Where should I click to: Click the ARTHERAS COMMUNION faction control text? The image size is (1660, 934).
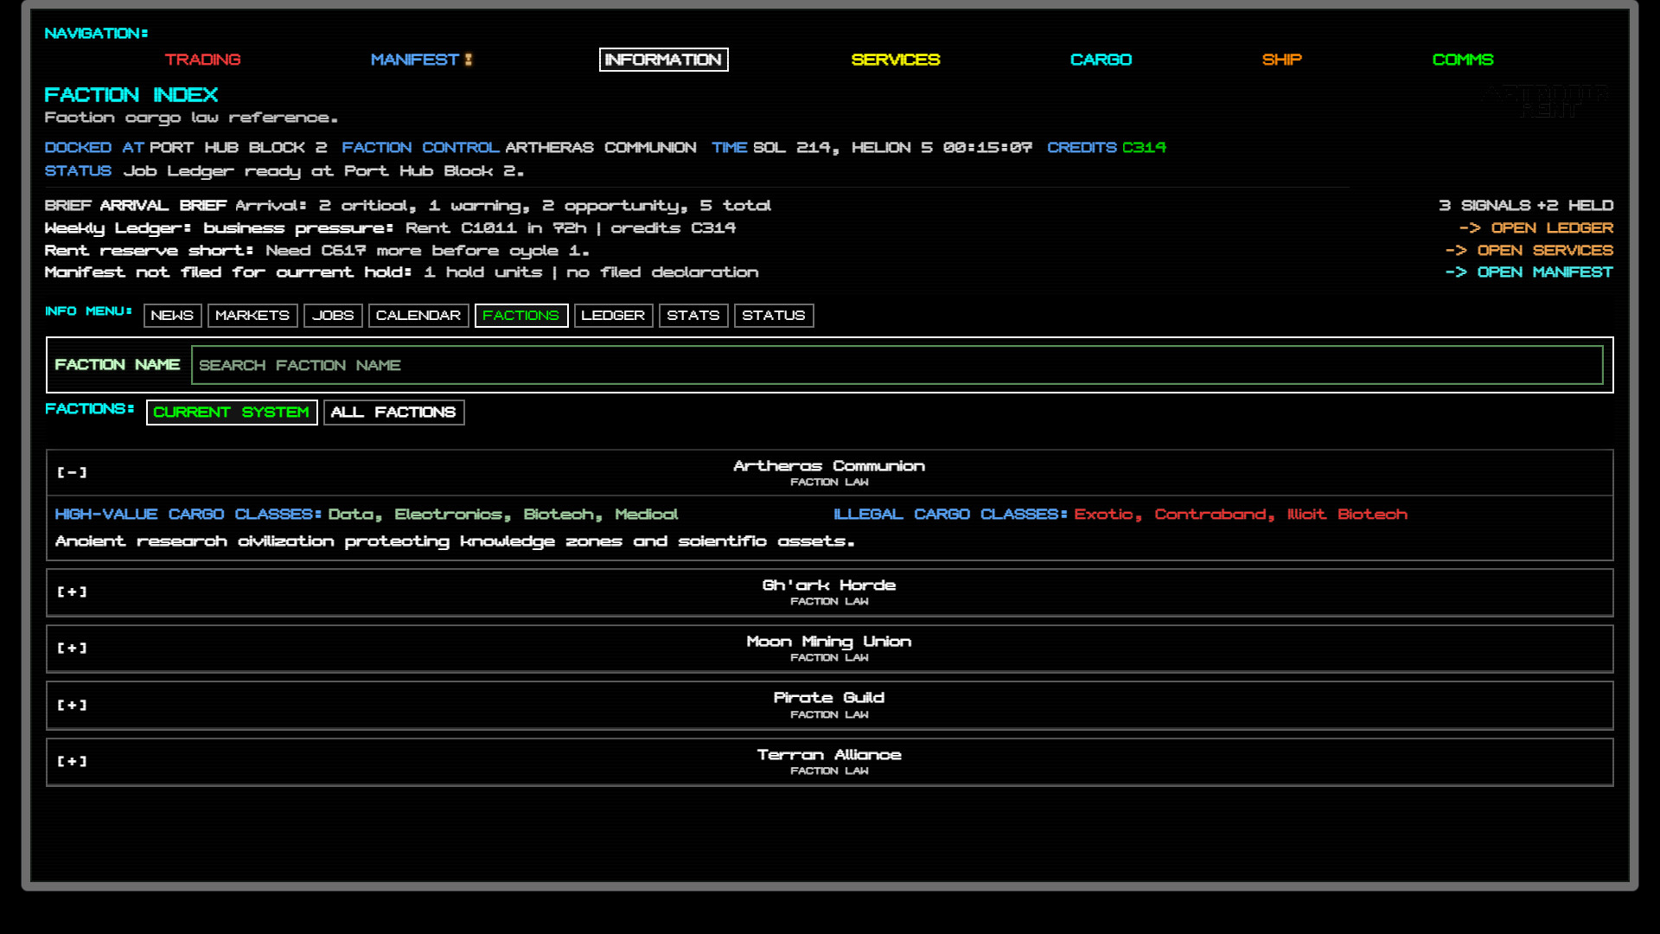click(x=601, y=147)
